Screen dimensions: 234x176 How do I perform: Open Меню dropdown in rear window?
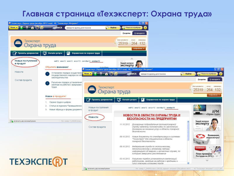tap(13, 28)
